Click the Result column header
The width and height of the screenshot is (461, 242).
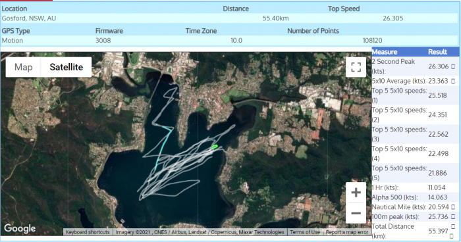pyautogui.click(x=437, y=52)
